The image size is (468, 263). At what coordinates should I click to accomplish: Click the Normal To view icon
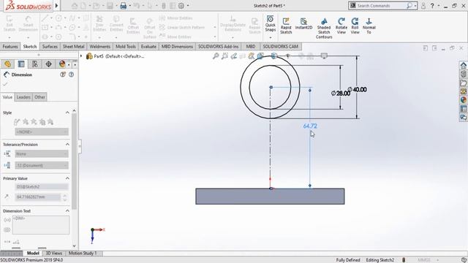[x=369, y=26]
